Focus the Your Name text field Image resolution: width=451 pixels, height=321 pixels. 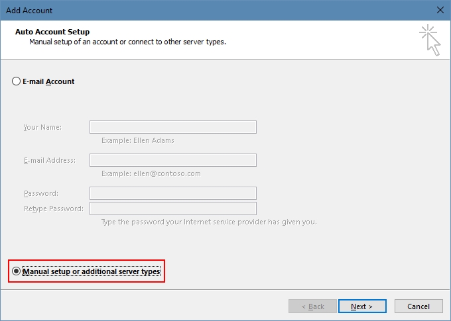click(172, 127)
